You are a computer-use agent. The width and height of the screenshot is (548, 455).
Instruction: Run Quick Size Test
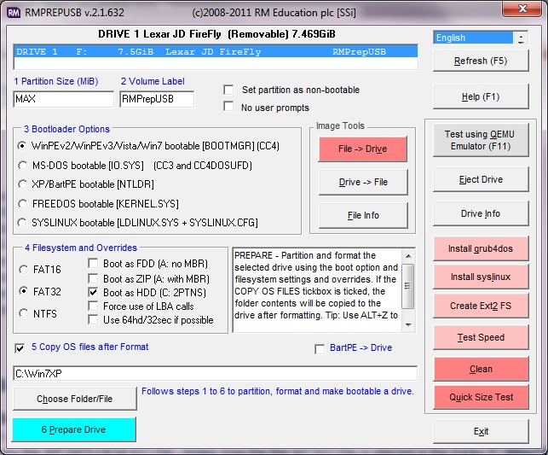(x=481, y=397)
